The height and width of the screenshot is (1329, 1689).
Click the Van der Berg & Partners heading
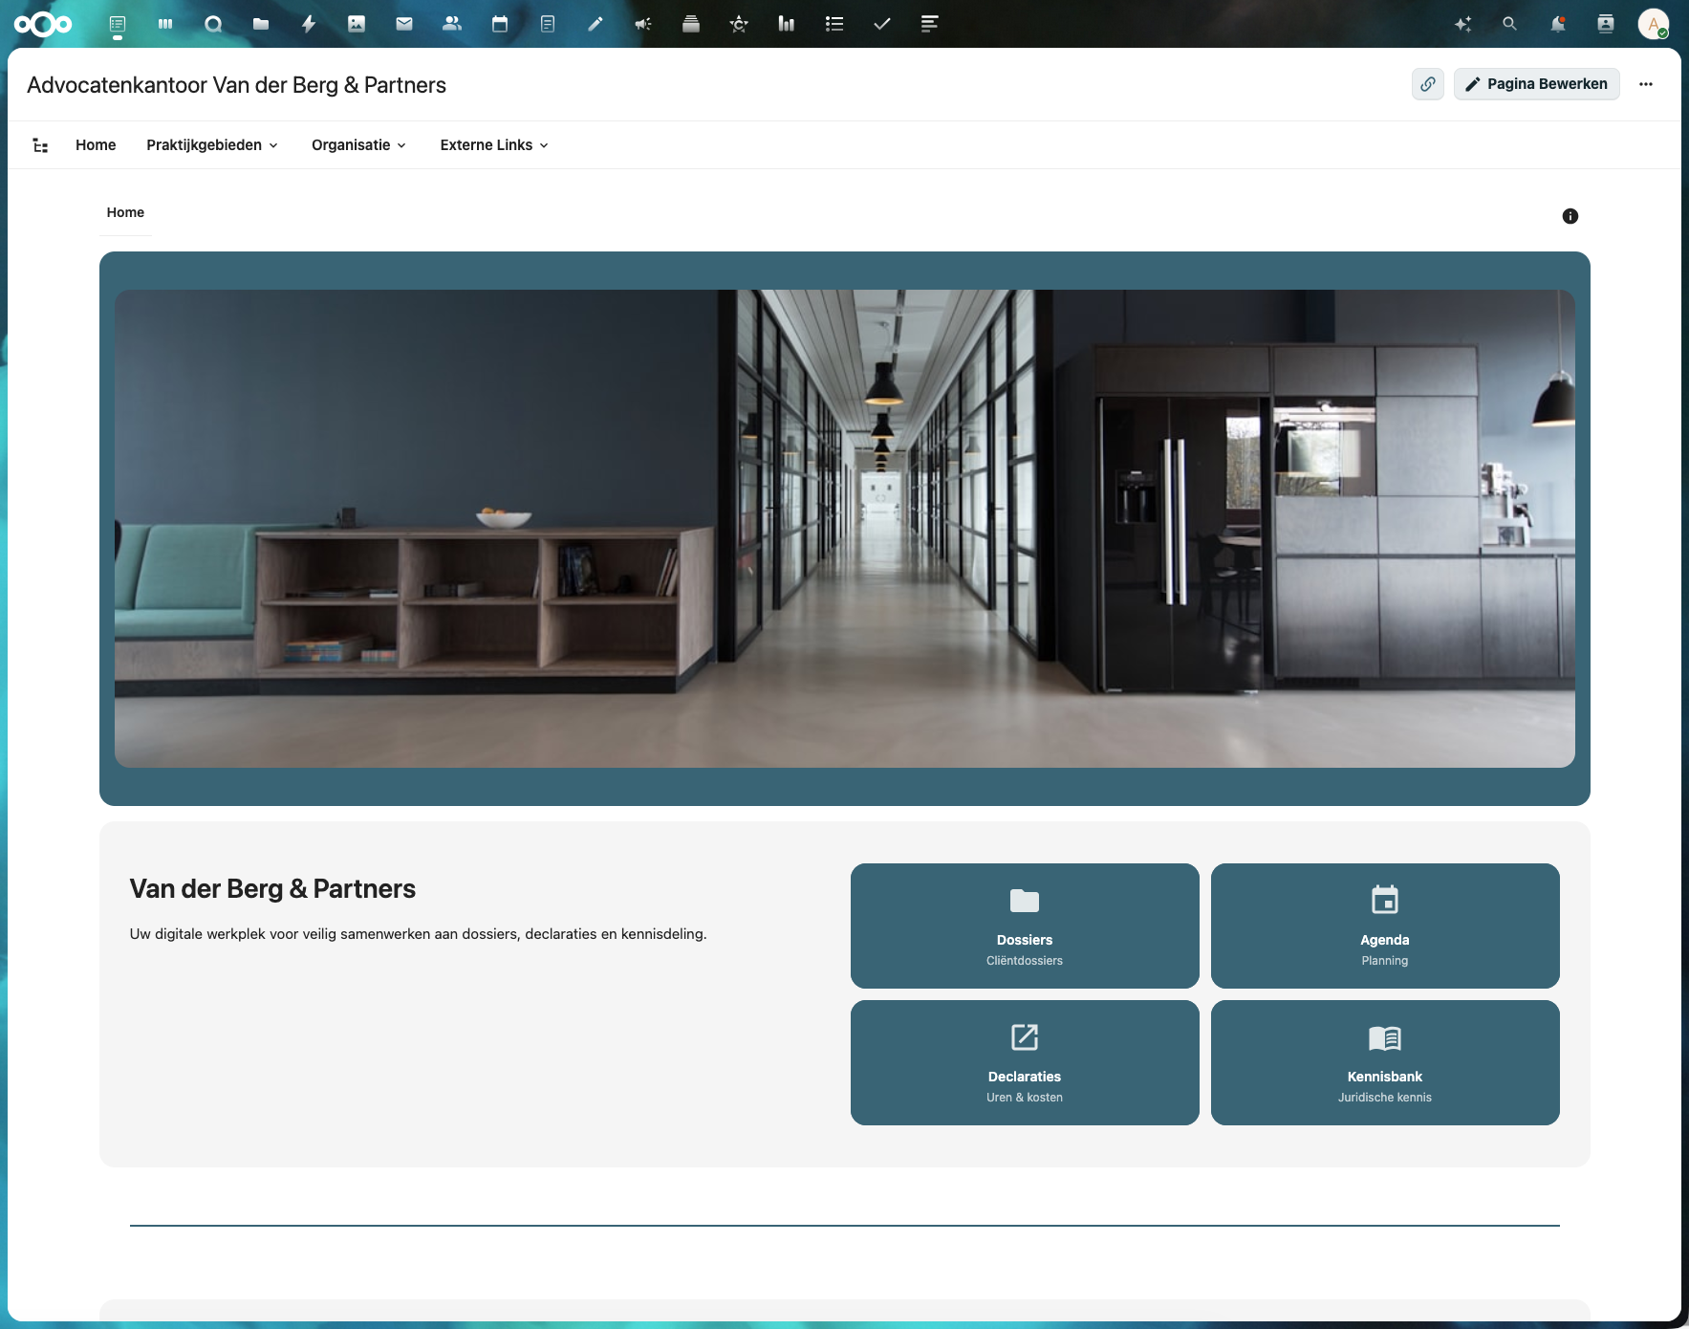(272, 889)
